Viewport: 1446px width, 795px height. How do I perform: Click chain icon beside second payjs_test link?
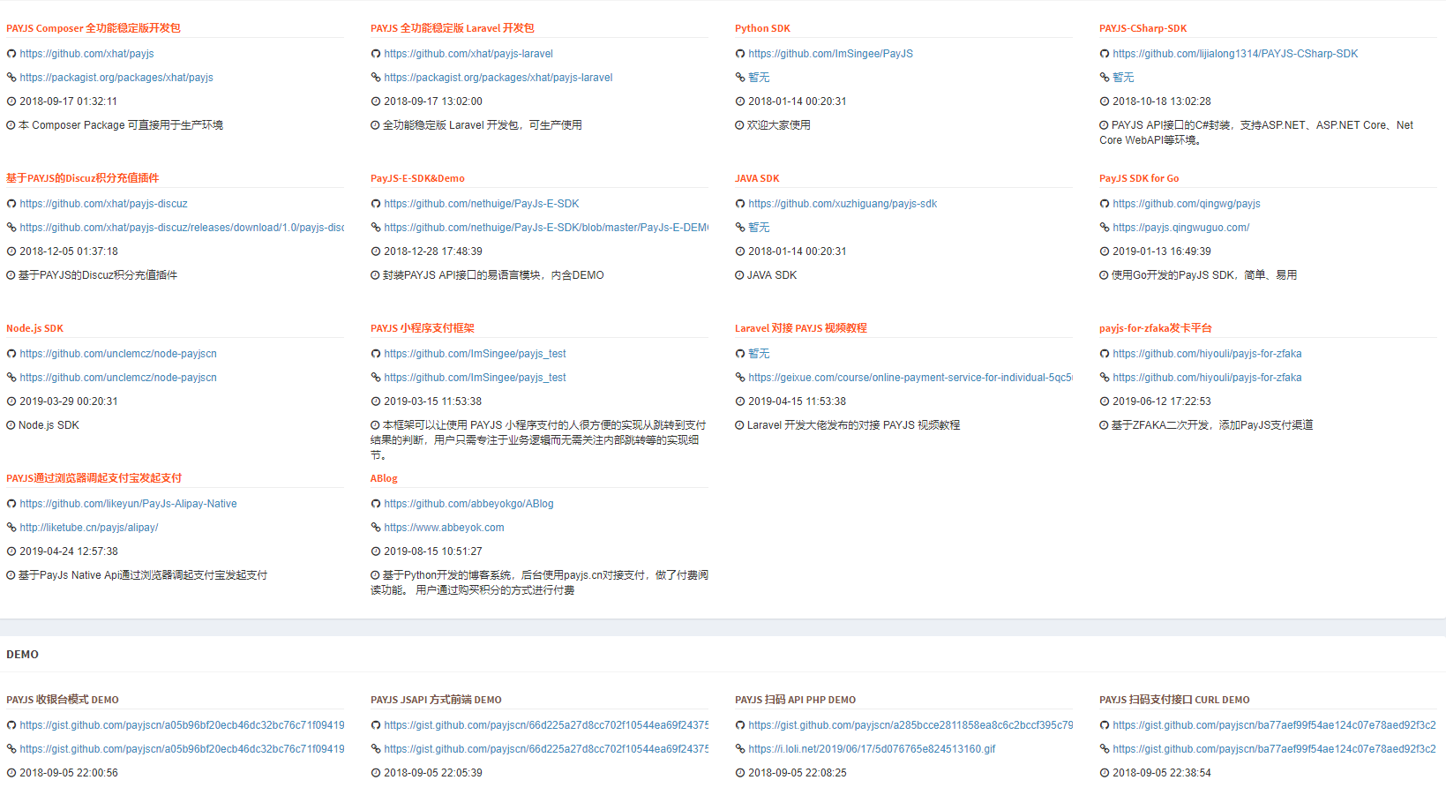376,378
